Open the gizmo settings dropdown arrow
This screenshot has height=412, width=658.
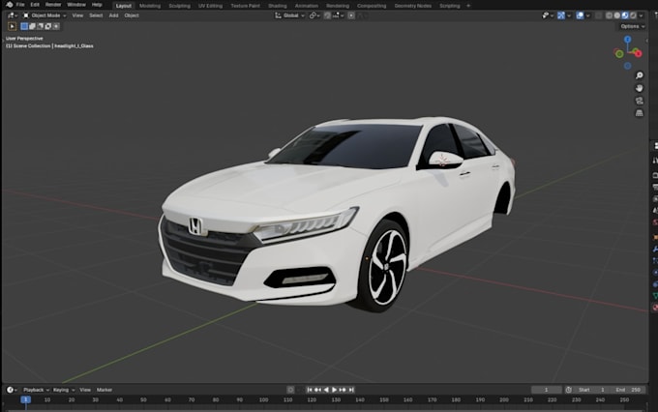click(569, 15)
